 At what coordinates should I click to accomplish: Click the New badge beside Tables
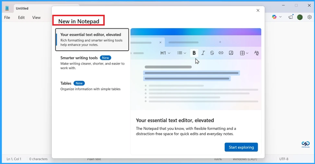pyautogui.click(x=79, y=83)
